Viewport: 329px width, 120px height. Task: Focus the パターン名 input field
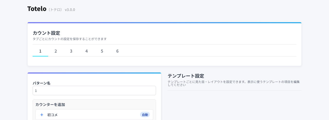[94, 91]
